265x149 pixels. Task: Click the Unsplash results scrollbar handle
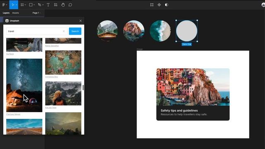pos(83,87)
